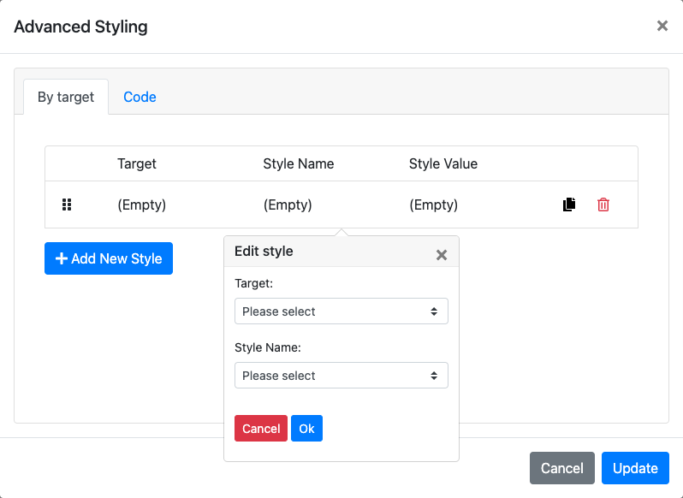The image size is (683, 498).
Task: Select the empty Style Value cell in row
Action: point(433,205)
